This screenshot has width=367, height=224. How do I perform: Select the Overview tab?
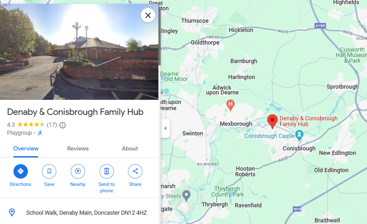[26, 148]
